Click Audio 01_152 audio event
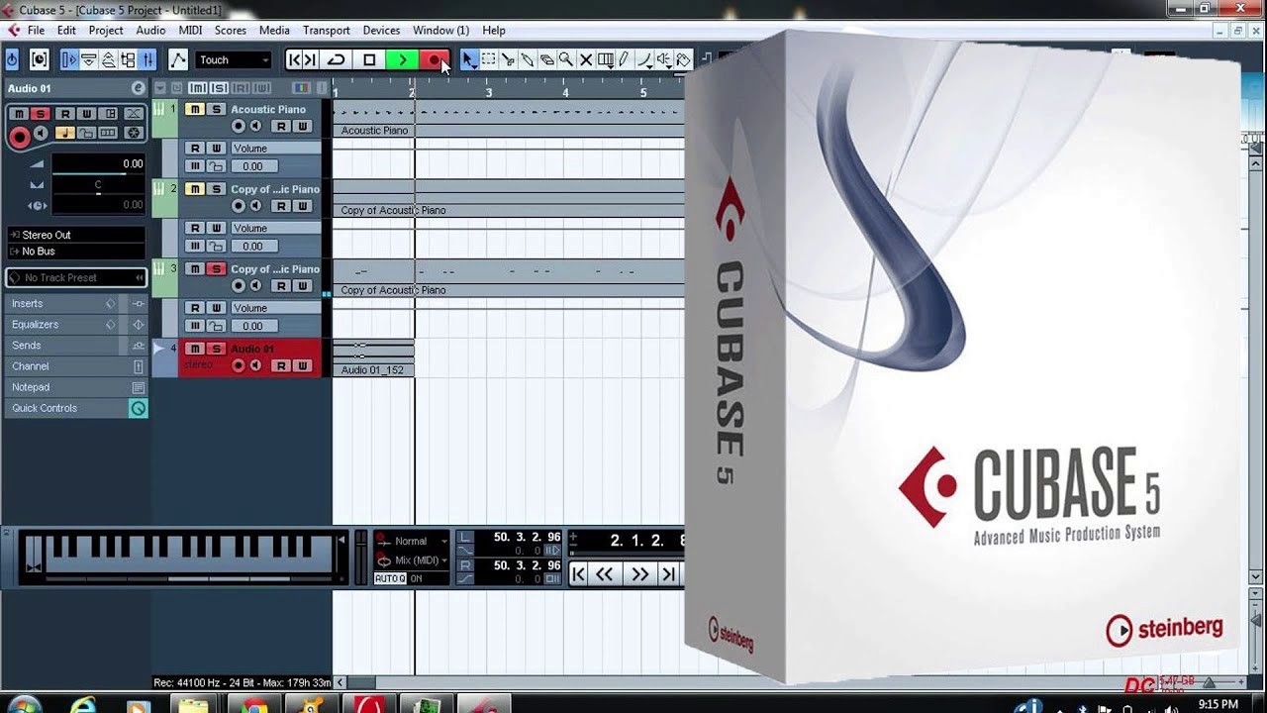 (x=373, y=357)
